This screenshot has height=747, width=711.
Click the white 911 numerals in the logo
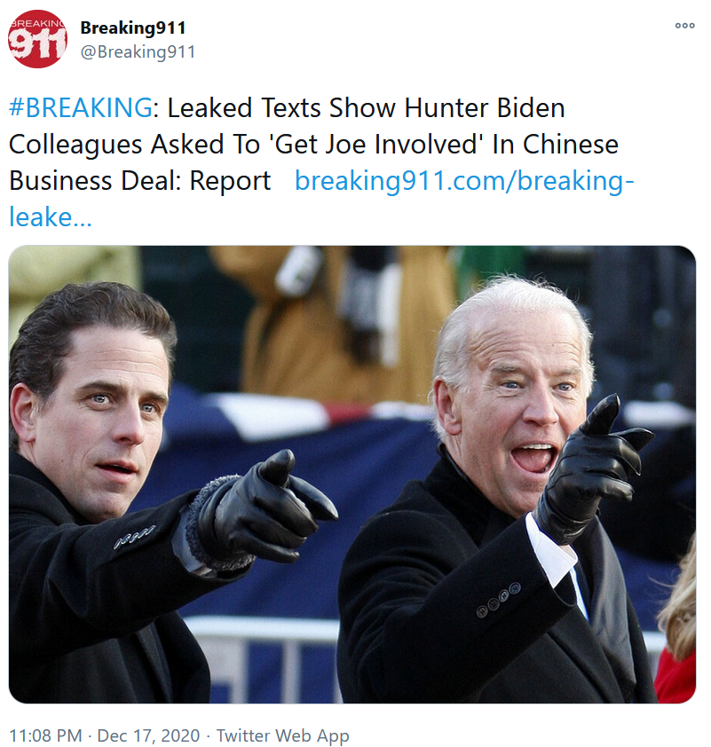tap(37, 43)
